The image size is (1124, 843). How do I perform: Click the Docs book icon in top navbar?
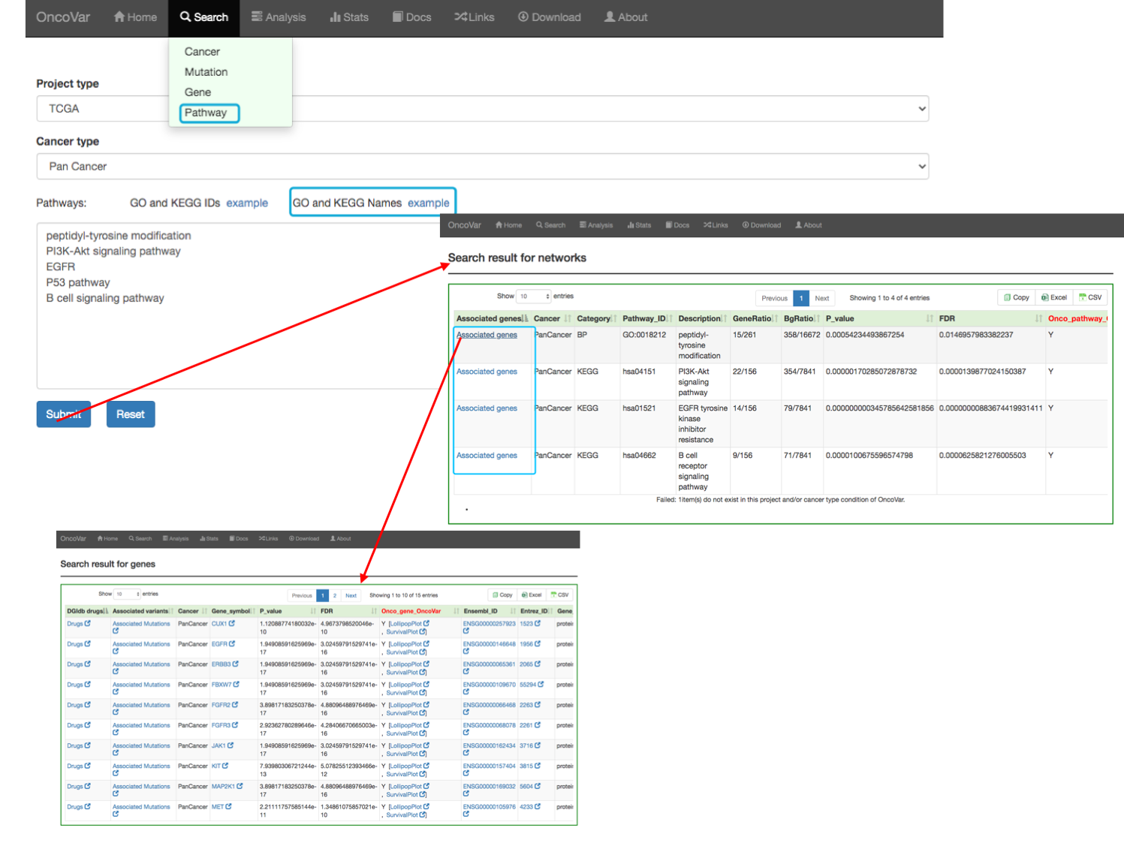(x=398, y=17)
